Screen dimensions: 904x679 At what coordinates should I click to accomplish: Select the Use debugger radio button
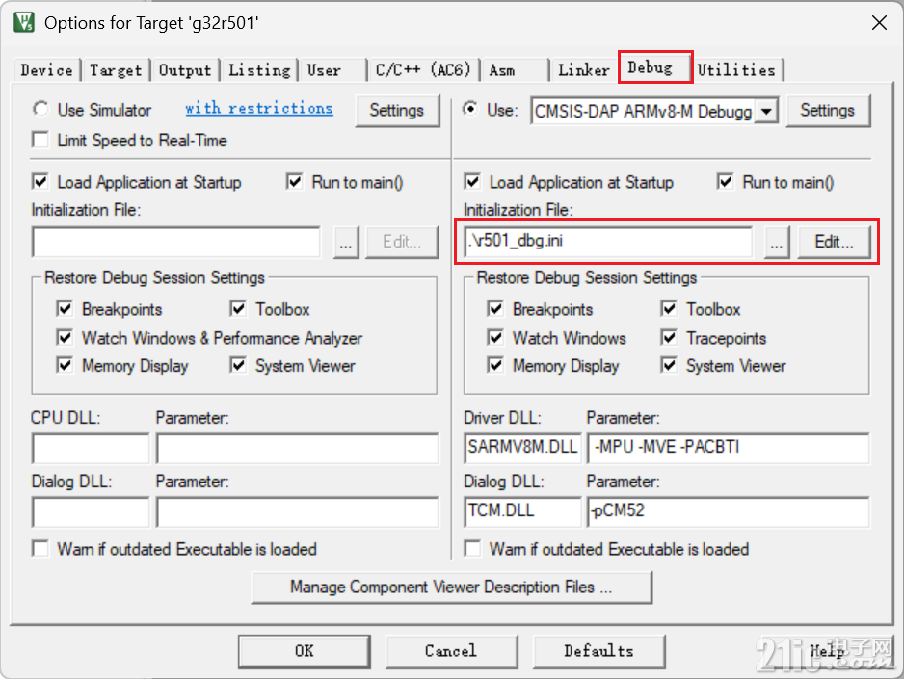click(471, 109)
